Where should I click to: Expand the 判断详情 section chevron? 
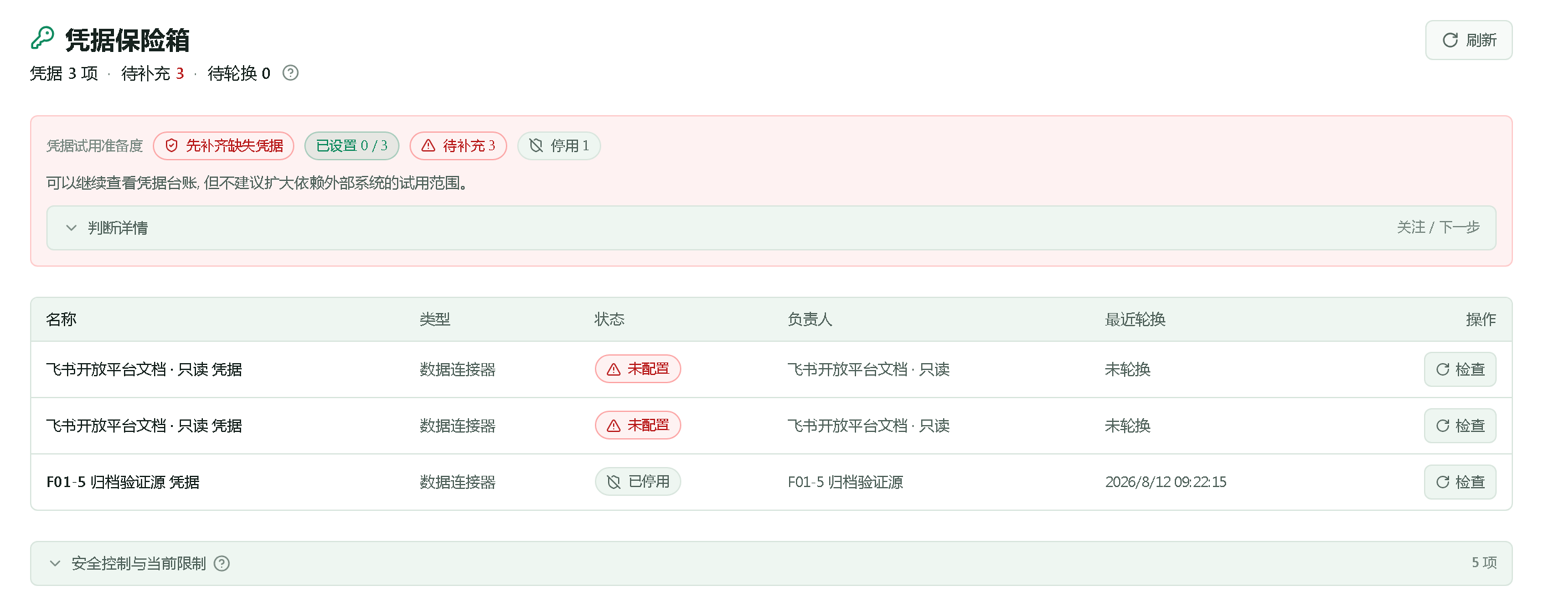point(71,228)
